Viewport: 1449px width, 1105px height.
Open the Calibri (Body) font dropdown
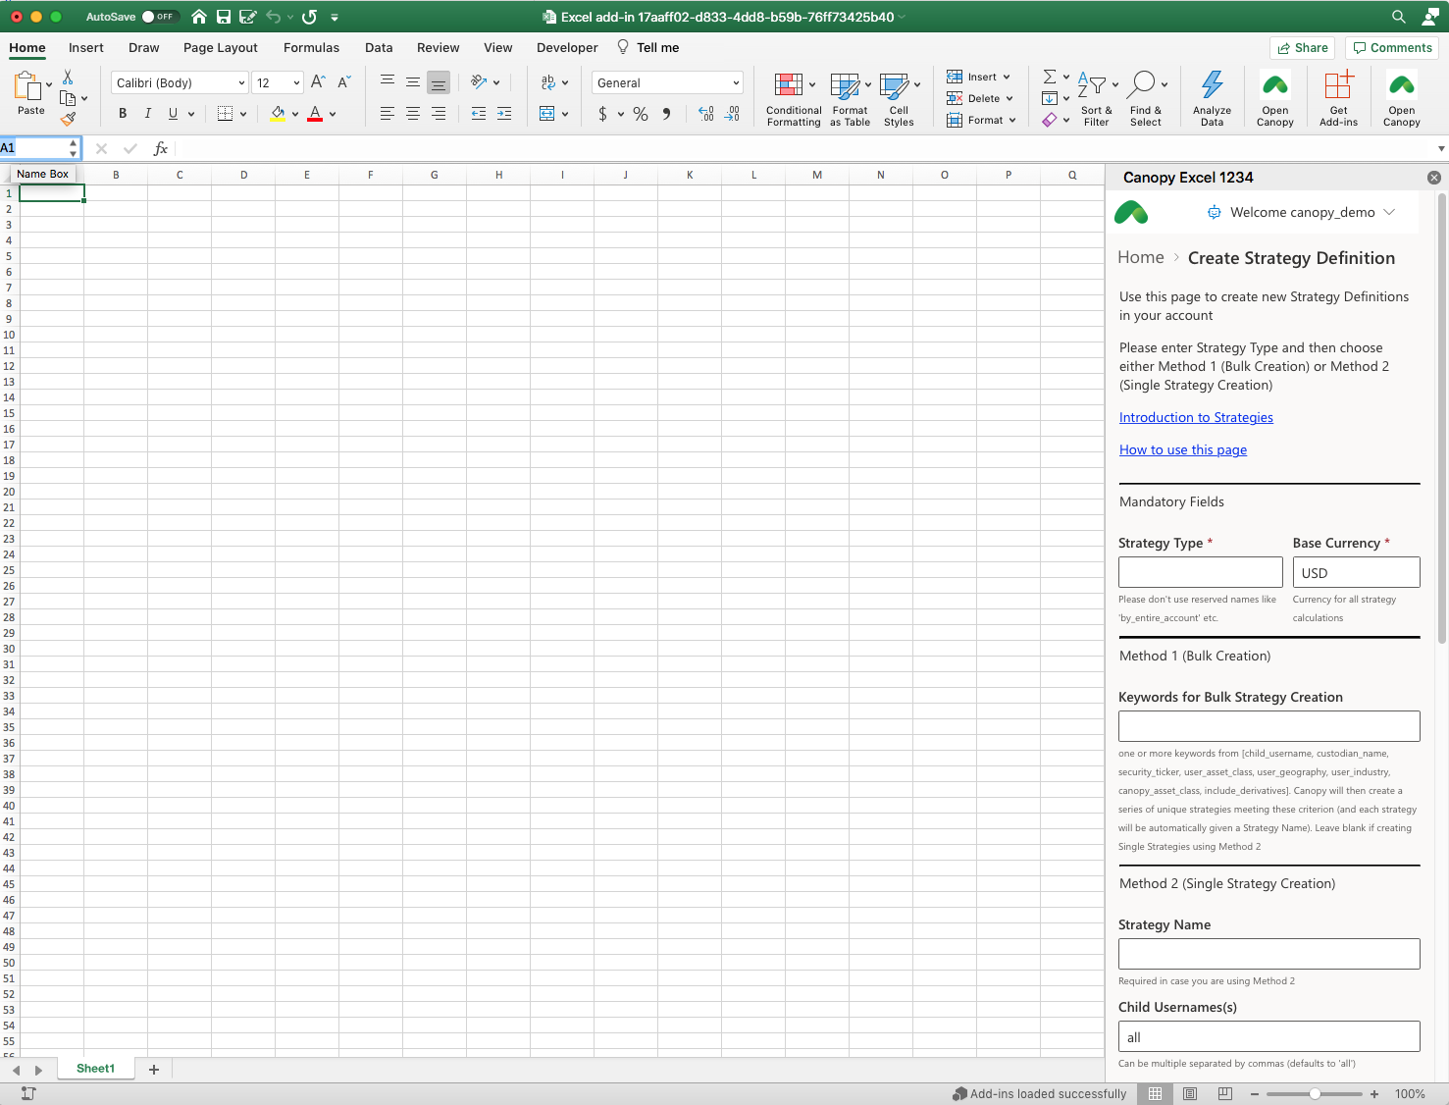241,83
